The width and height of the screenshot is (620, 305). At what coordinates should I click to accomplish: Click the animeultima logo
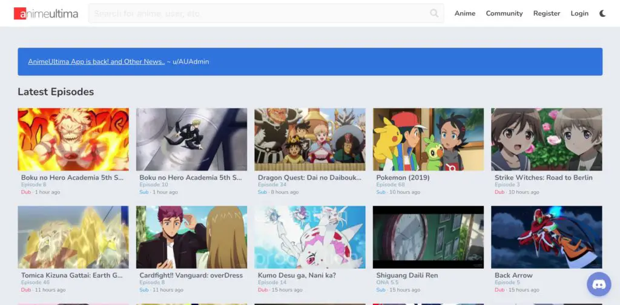coord(46,14)
